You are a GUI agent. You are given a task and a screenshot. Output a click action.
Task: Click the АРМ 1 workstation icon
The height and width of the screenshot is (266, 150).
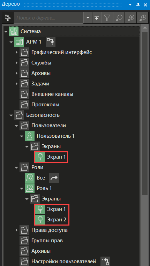[19, 42]
